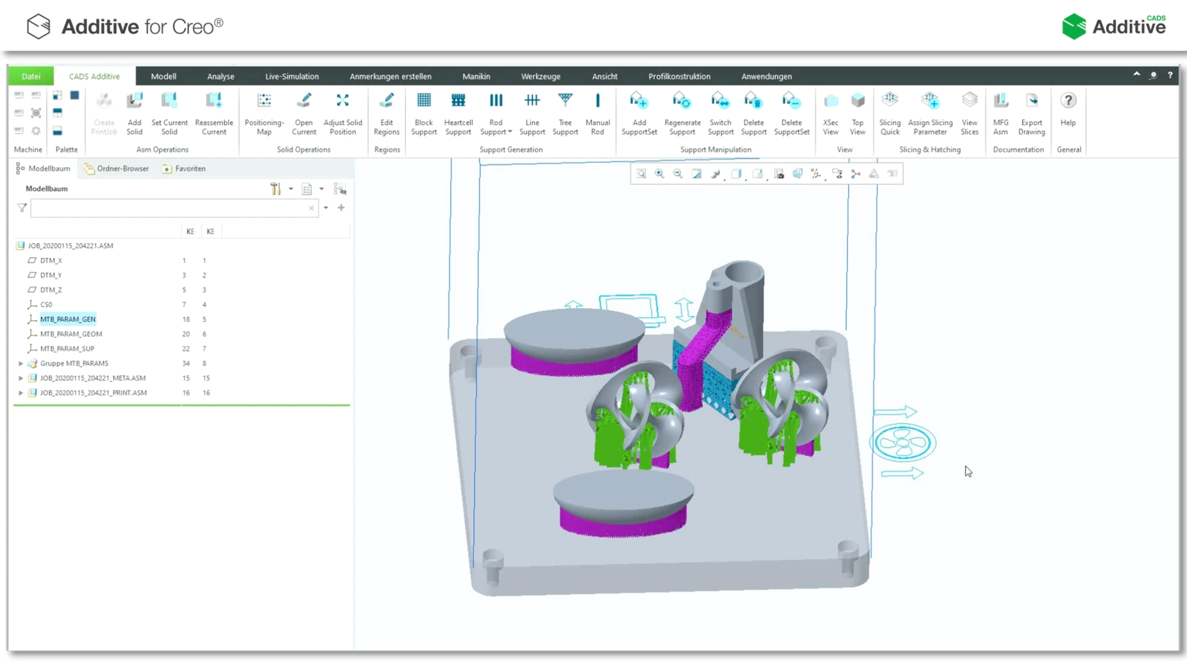Image resolution: width=1187 pixels, height=668 pixels.
Task: Open model tree settings dropdown arrow
Action: point(291,189)
